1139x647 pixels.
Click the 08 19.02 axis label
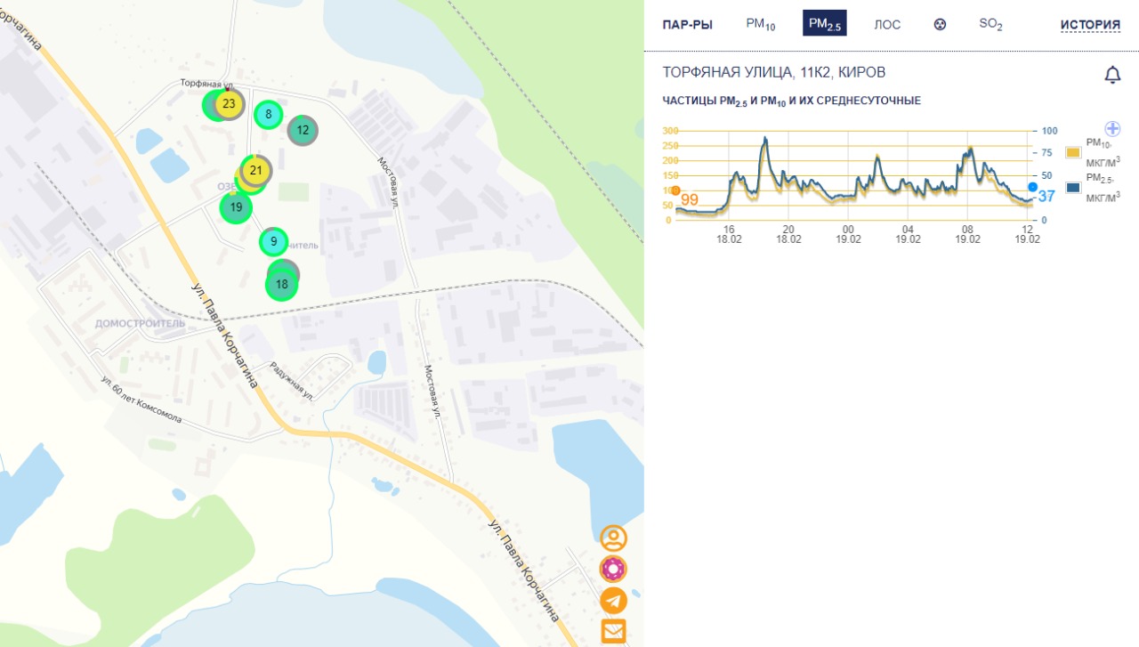(968, 234)
